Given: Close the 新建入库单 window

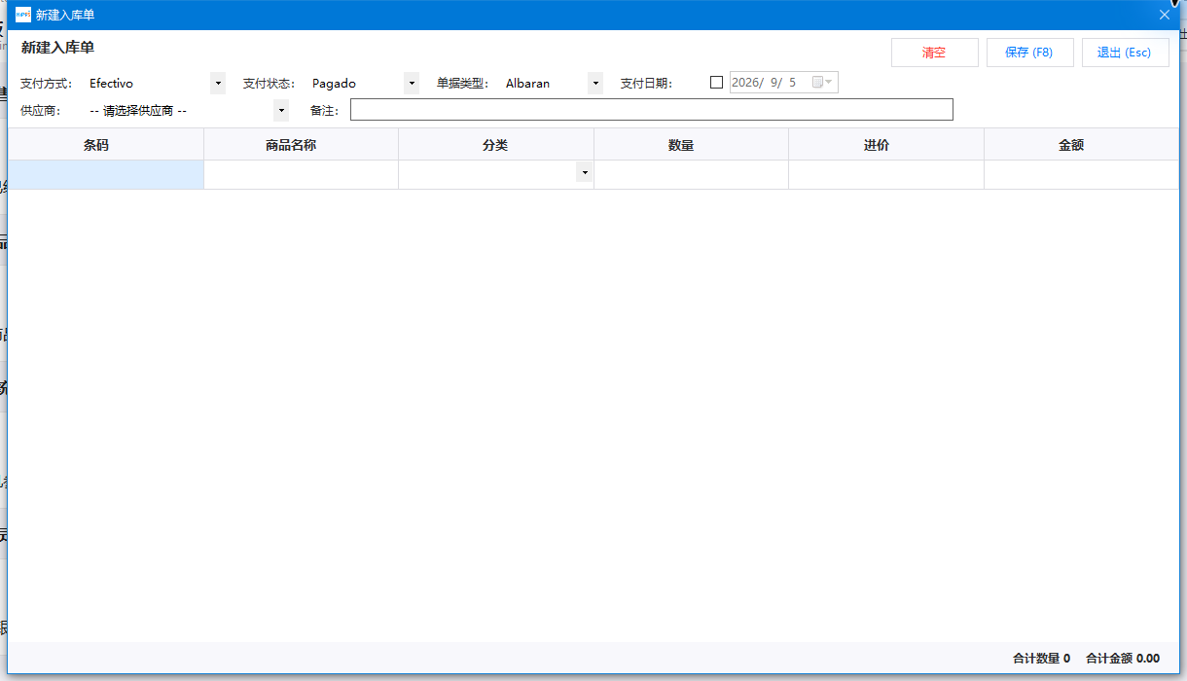Looking at the screenshot, I should click(x=1165, y=15).
